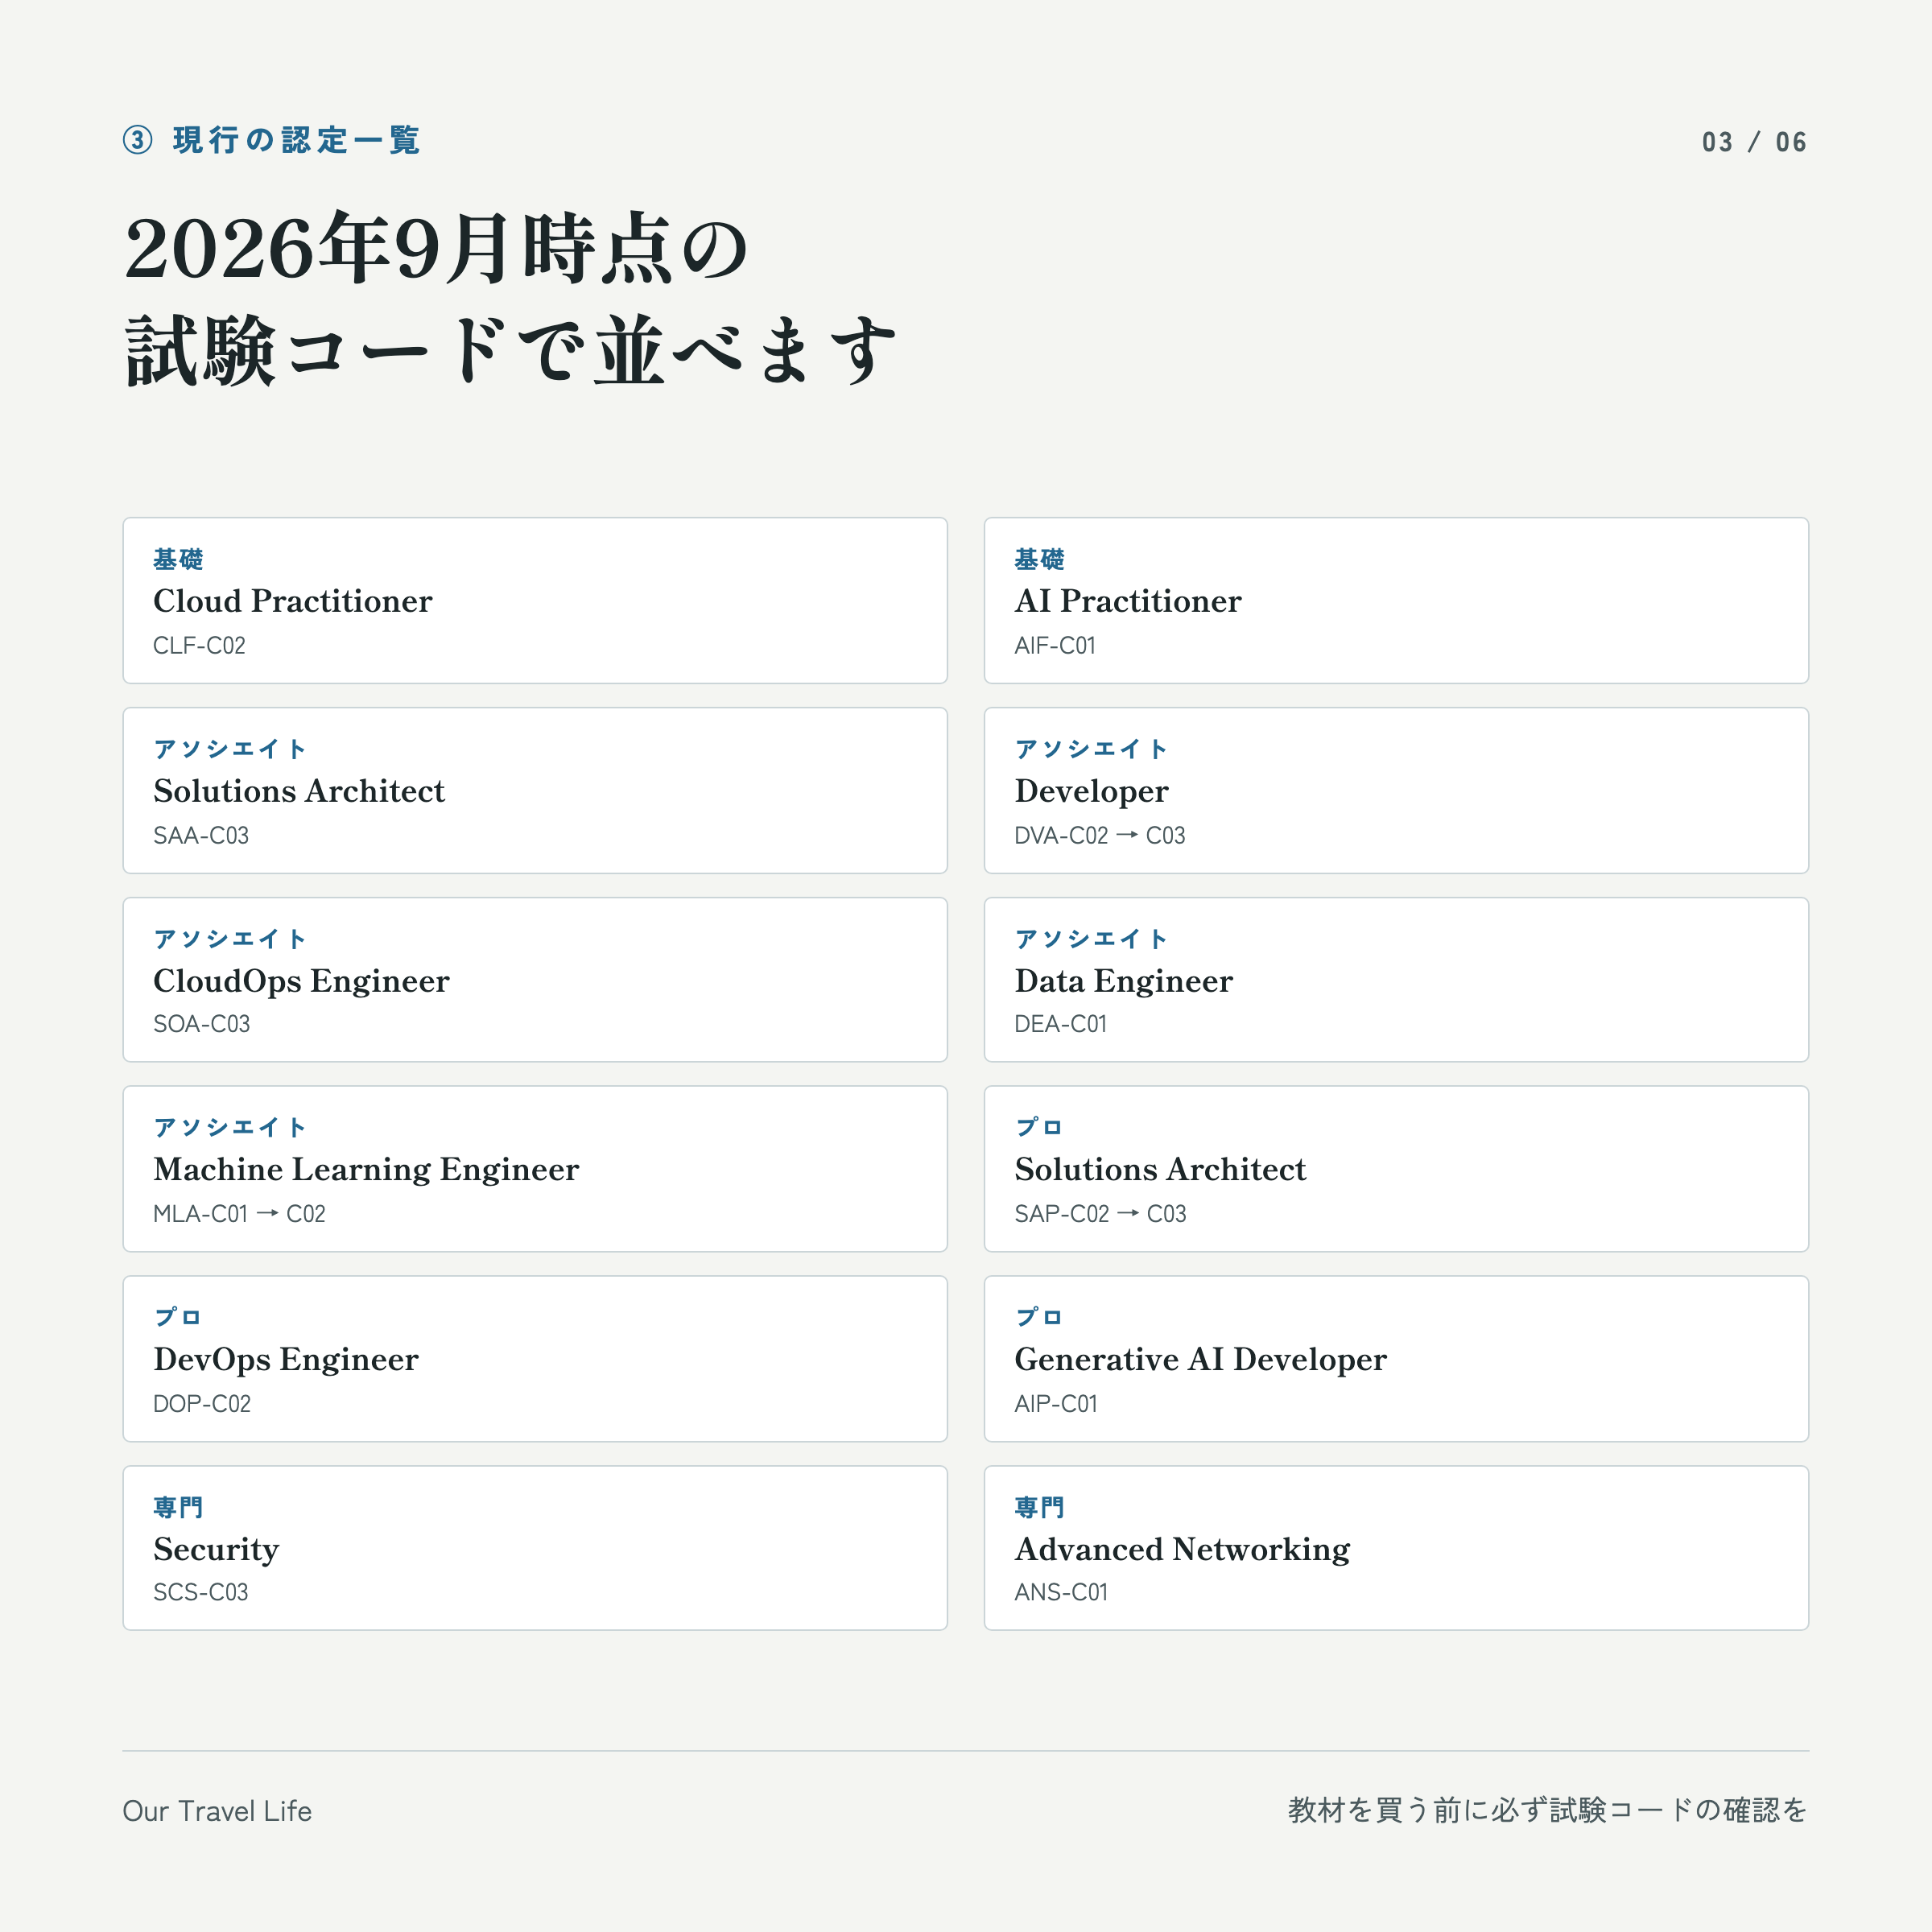Select the code AIP-C01

pyautogui.click(x=1056, y=1404)
